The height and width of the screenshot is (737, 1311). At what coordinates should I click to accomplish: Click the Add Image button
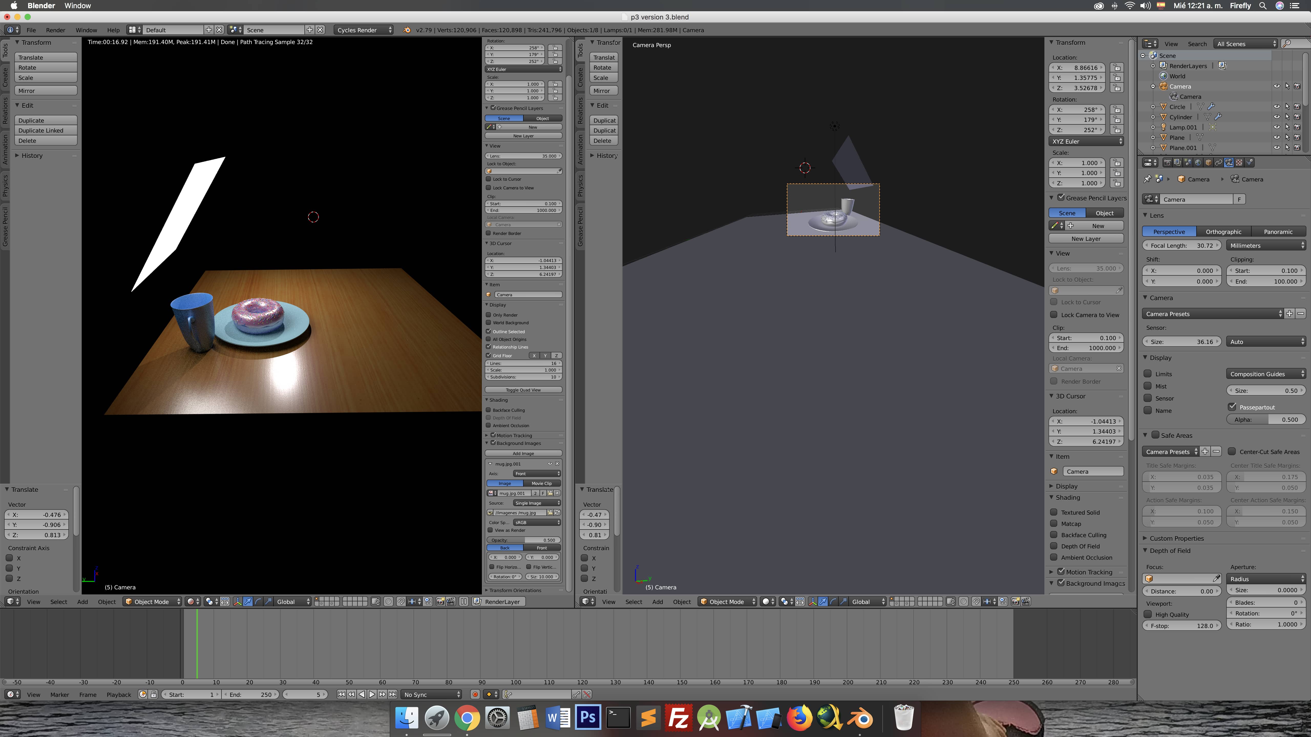[523, 453]
